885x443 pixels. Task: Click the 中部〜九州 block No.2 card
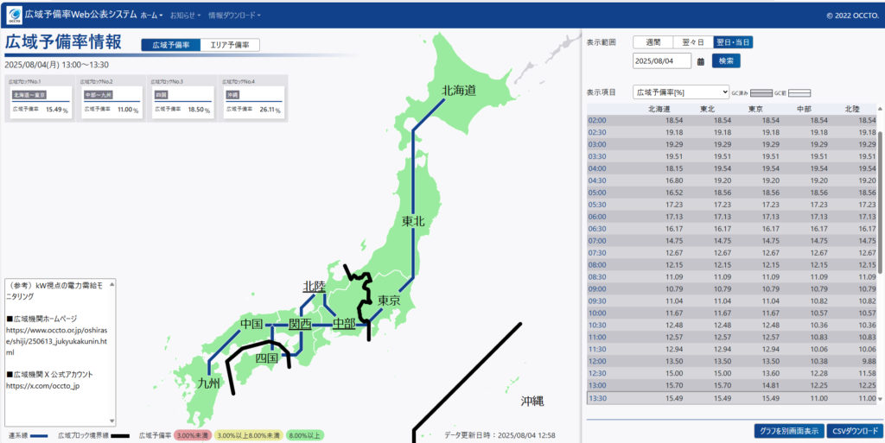pyautogui.click(x=111, y=103)
